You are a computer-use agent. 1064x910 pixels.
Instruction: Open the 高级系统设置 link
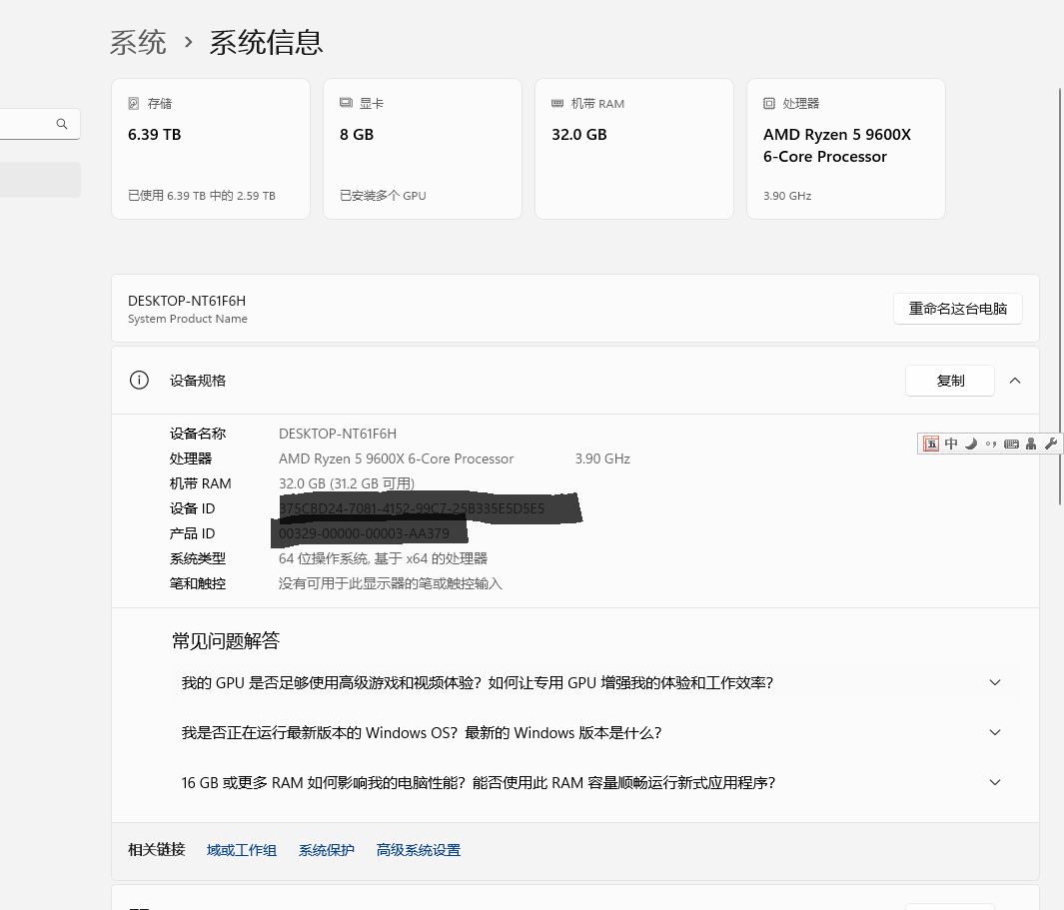pos(418,850)
